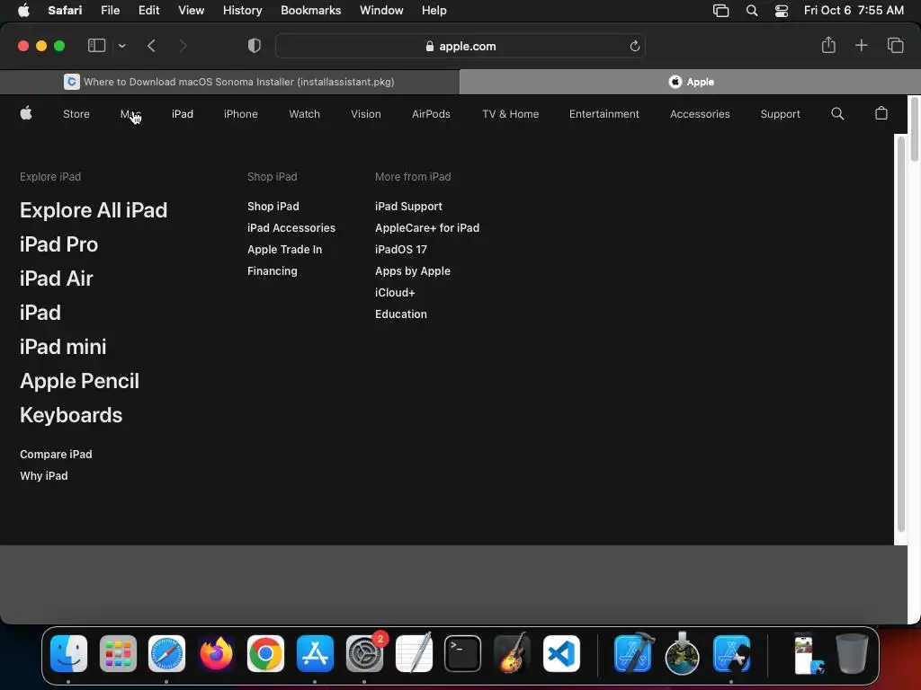Image resolution: width=921 pixels, height=690 pixels.
Task: Follow the iPad Pro link
Action: tap(58, 244)
